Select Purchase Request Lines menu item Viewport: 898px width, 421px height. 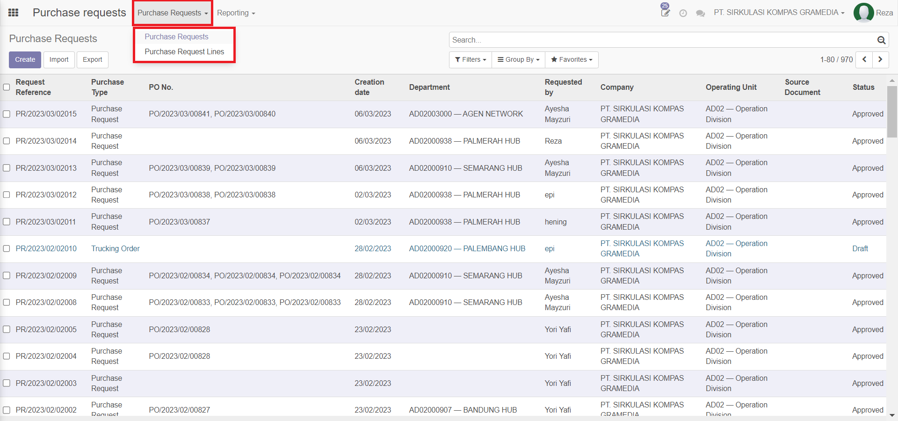click(x=184, y=51)
